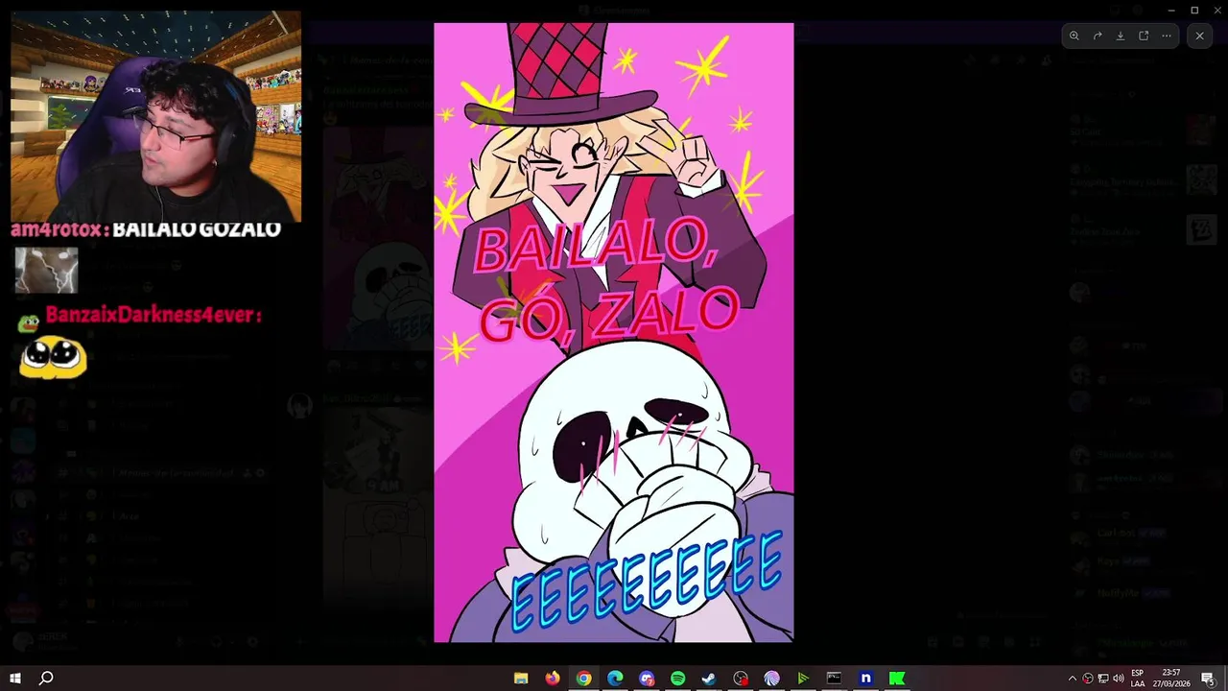Switch to Discord in the taskbar
Image resolution: width=1228 pixels, height=691 pixels.
point(647,679)
